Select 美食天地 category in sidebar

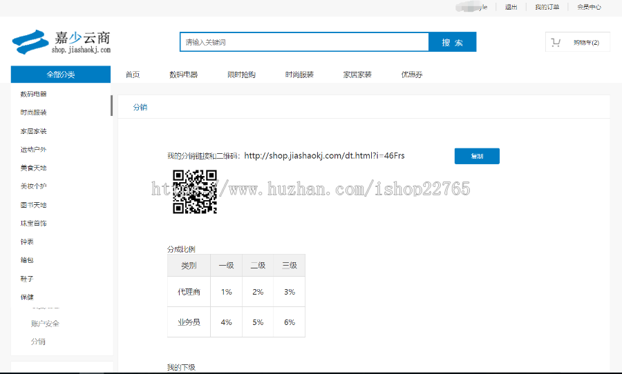click(x=33, y=168)
